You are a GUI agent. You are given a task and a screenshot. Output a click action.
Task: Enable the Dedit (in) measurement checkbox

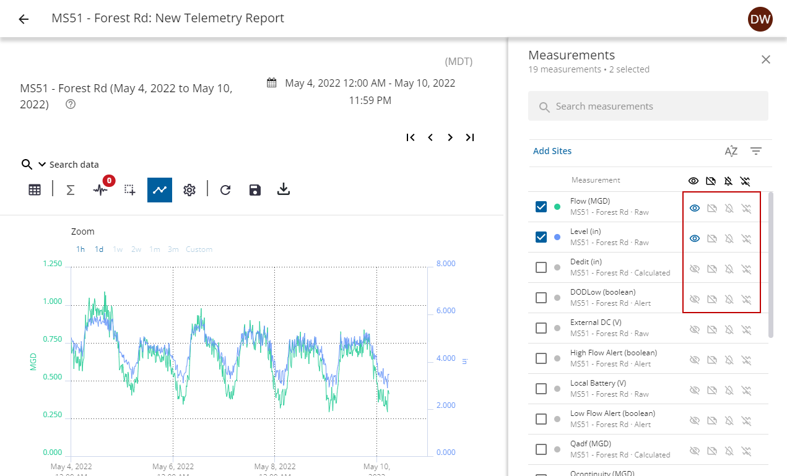[x=540, y=267]
